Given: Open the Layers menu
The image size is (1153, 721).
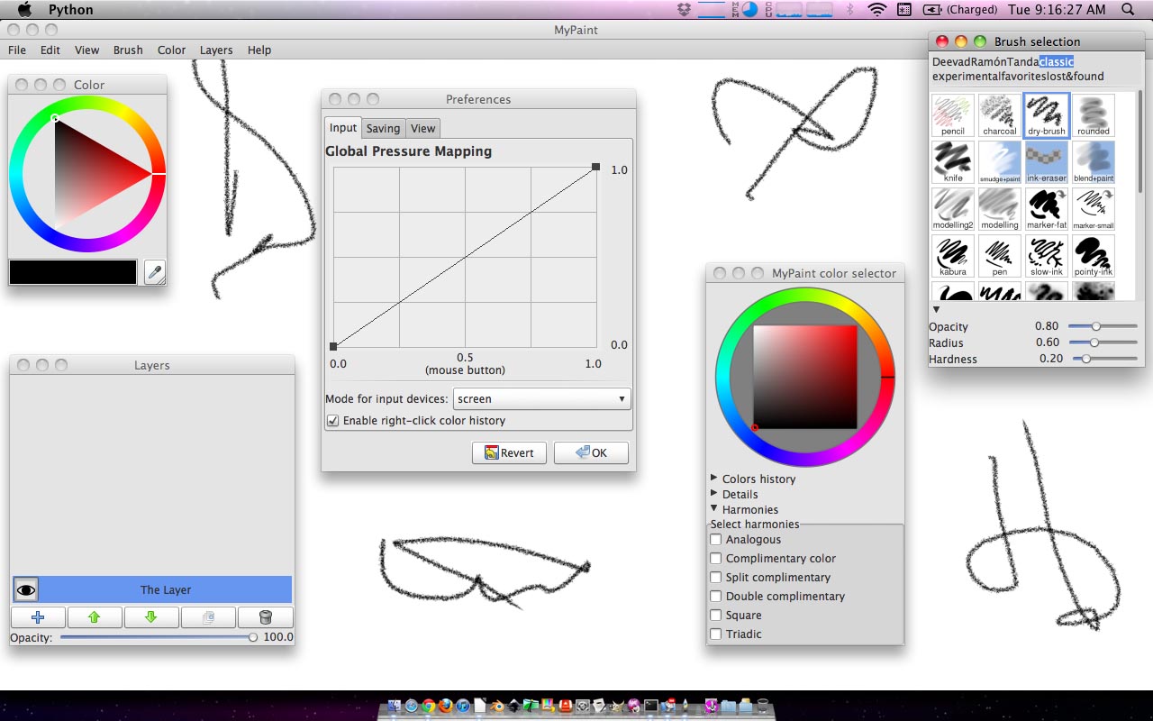Looking at the screenshot, I should click(216, 50).
